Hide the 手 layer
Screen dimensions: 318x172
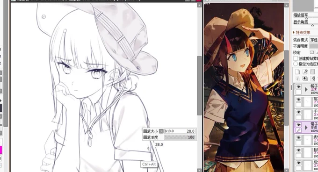tap(298, 112)
